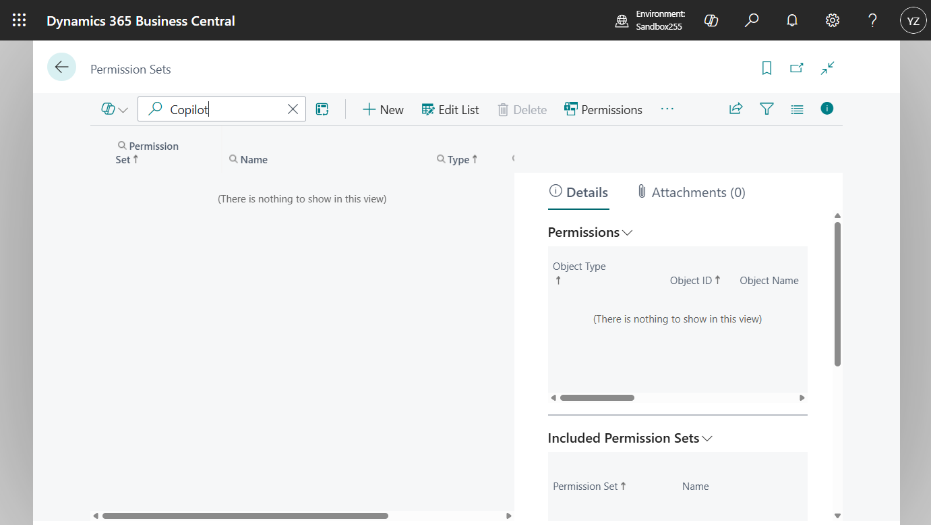Create a new permission set with New
931x525 pixels.
tap(382, 109)
